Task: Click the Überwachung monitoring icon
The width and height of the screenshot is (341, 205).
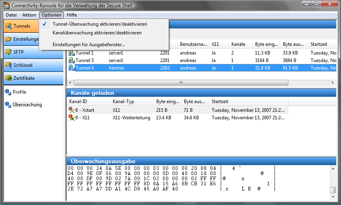Action: click(8, 105)
